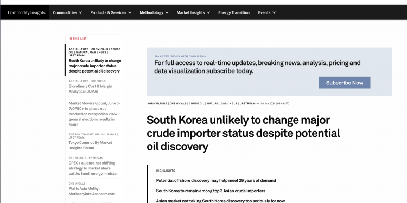Open the Products & Services menu label
Viewport: 407px width, 203px height.
[108, 12]
